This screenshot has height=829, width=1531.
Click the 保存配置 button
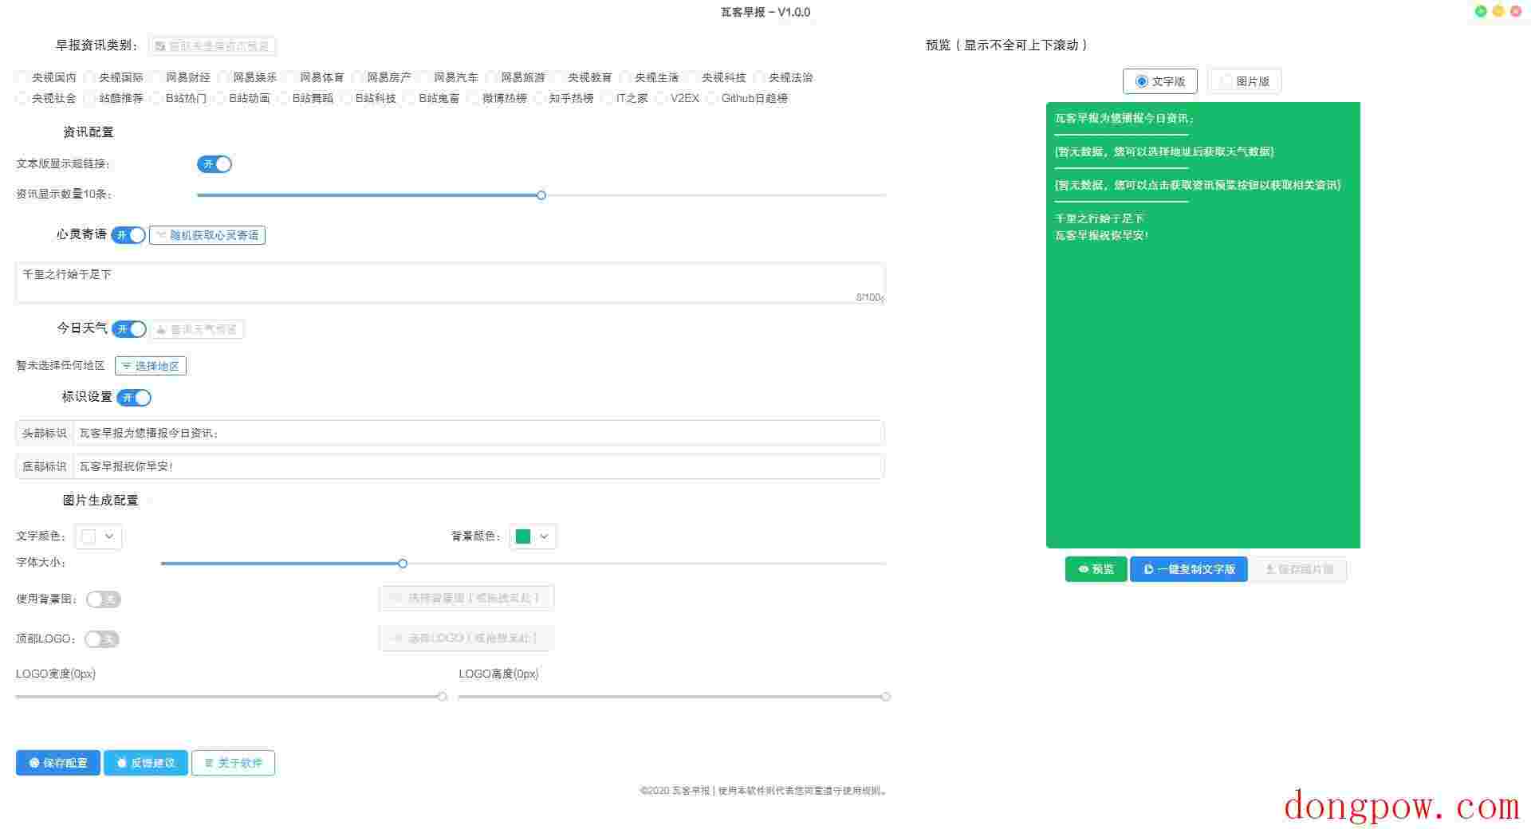[58, 763]
